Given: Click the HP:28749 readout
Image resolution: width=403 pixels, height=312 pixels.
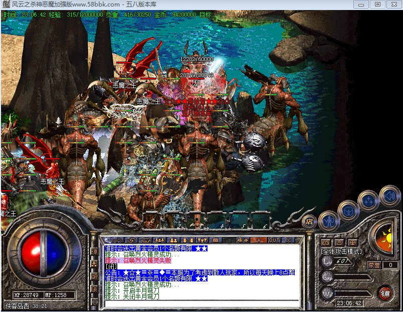Looking at the screenshot, I should [x=26, y=295].
